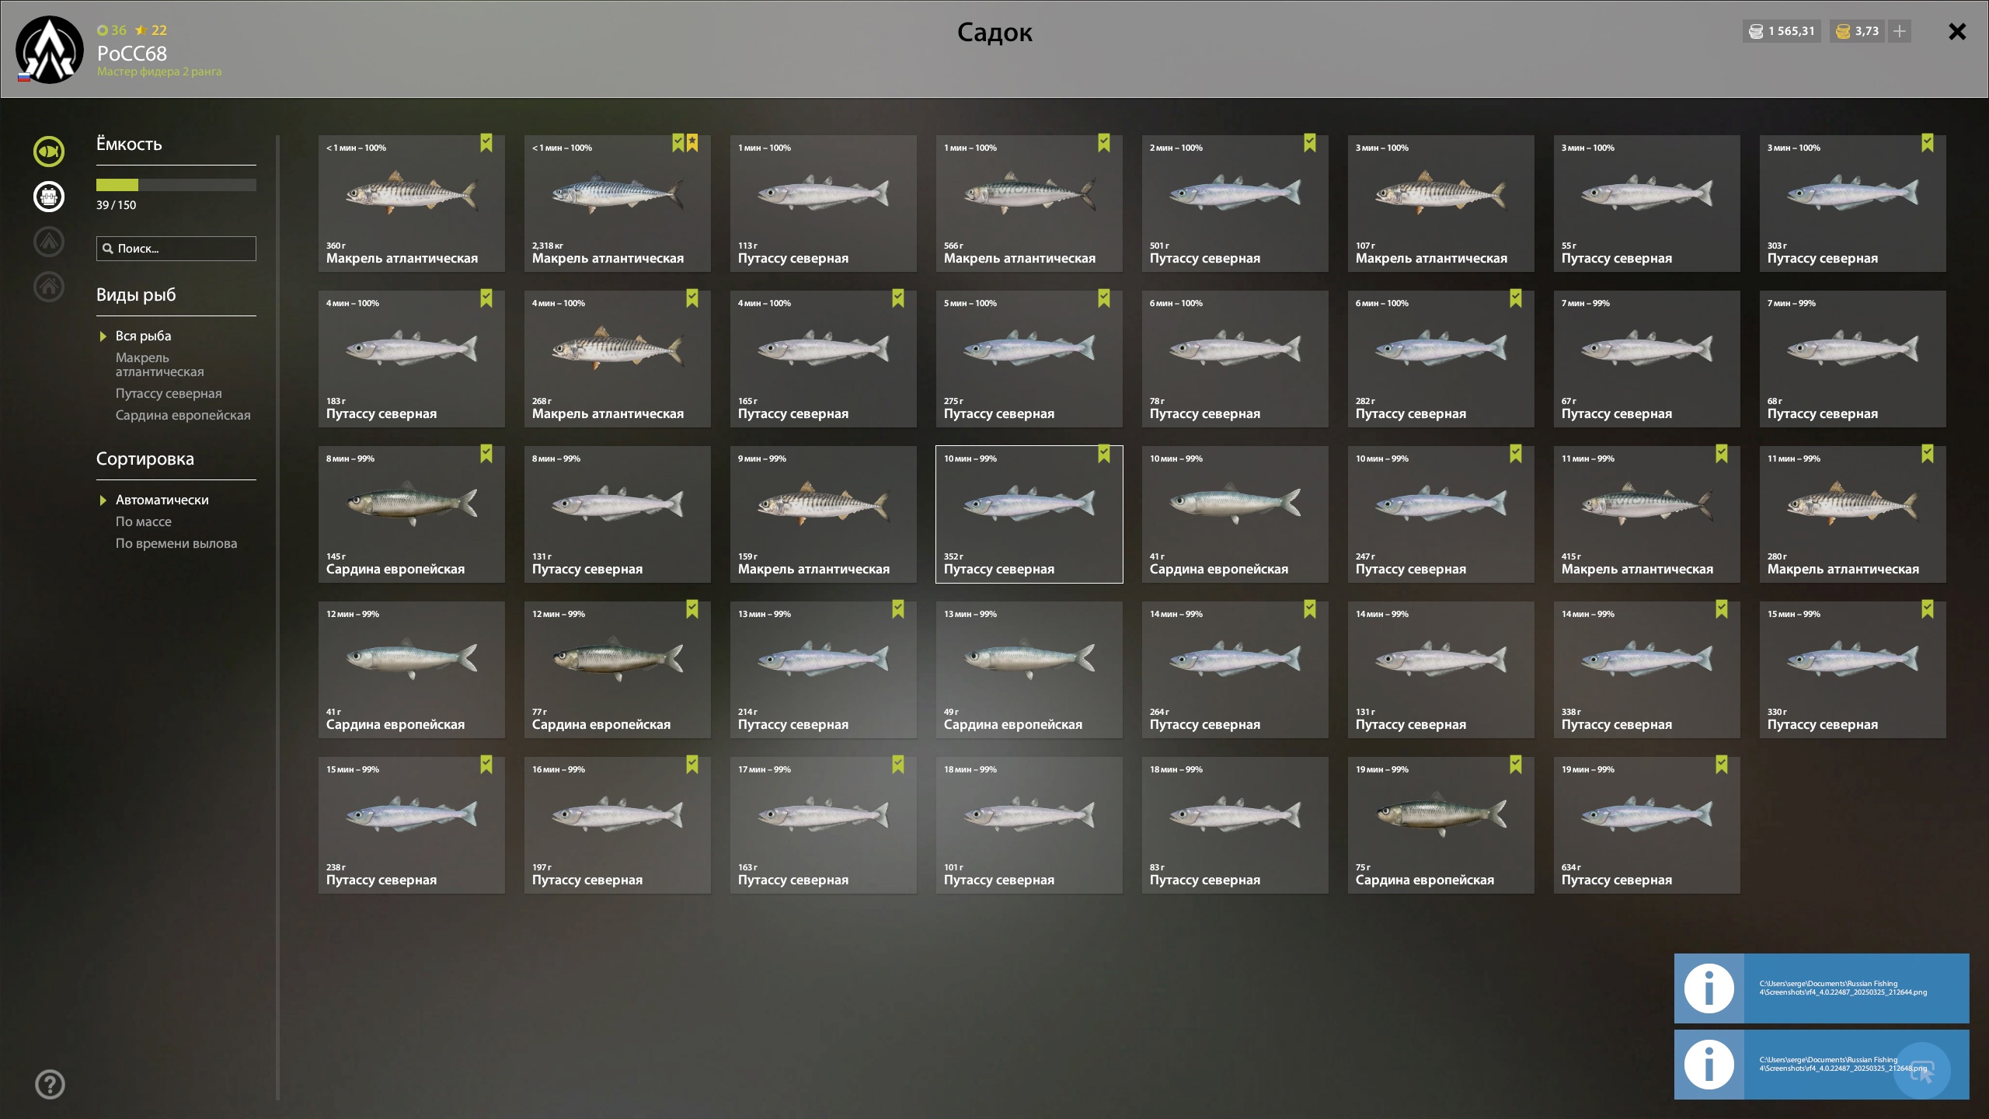Viewport: 1989px width, 1119px height.
Task: Toggle green bookmark on 360 г Макрель атлантическая
Action: (486, 143)
